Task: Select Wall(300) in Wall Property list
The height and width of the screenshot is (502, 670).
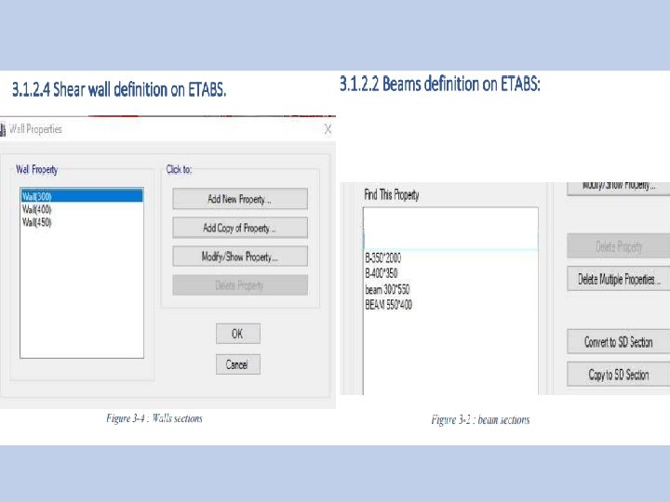Action: tap(82, 196)
